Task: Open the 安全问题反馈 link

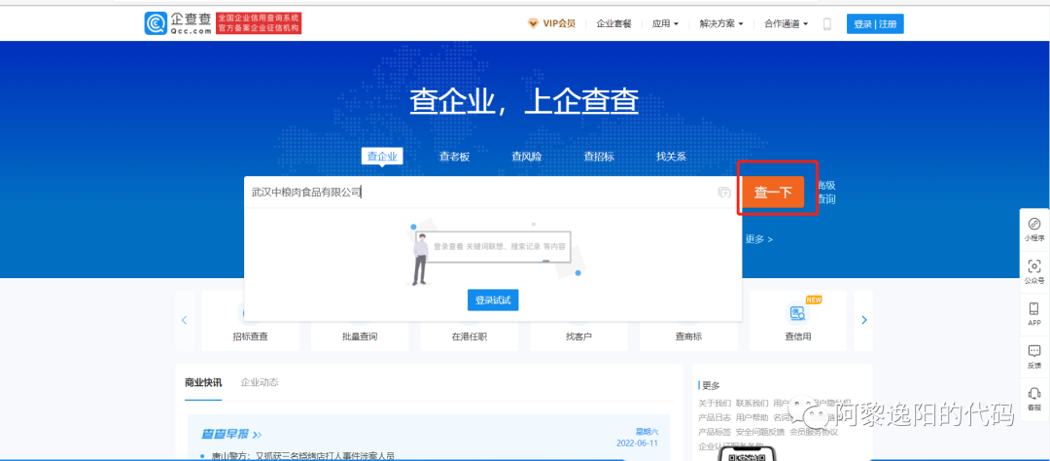Action: coord(760,432)
